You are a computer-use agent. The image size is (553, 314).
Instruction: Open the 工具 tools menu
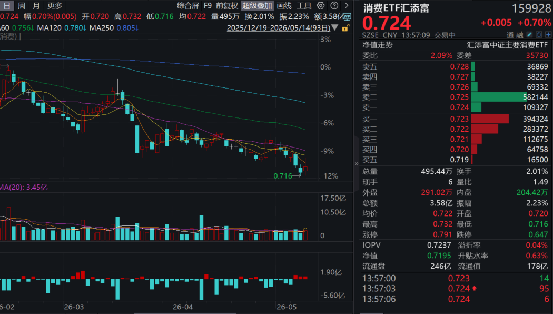(304, 5)
